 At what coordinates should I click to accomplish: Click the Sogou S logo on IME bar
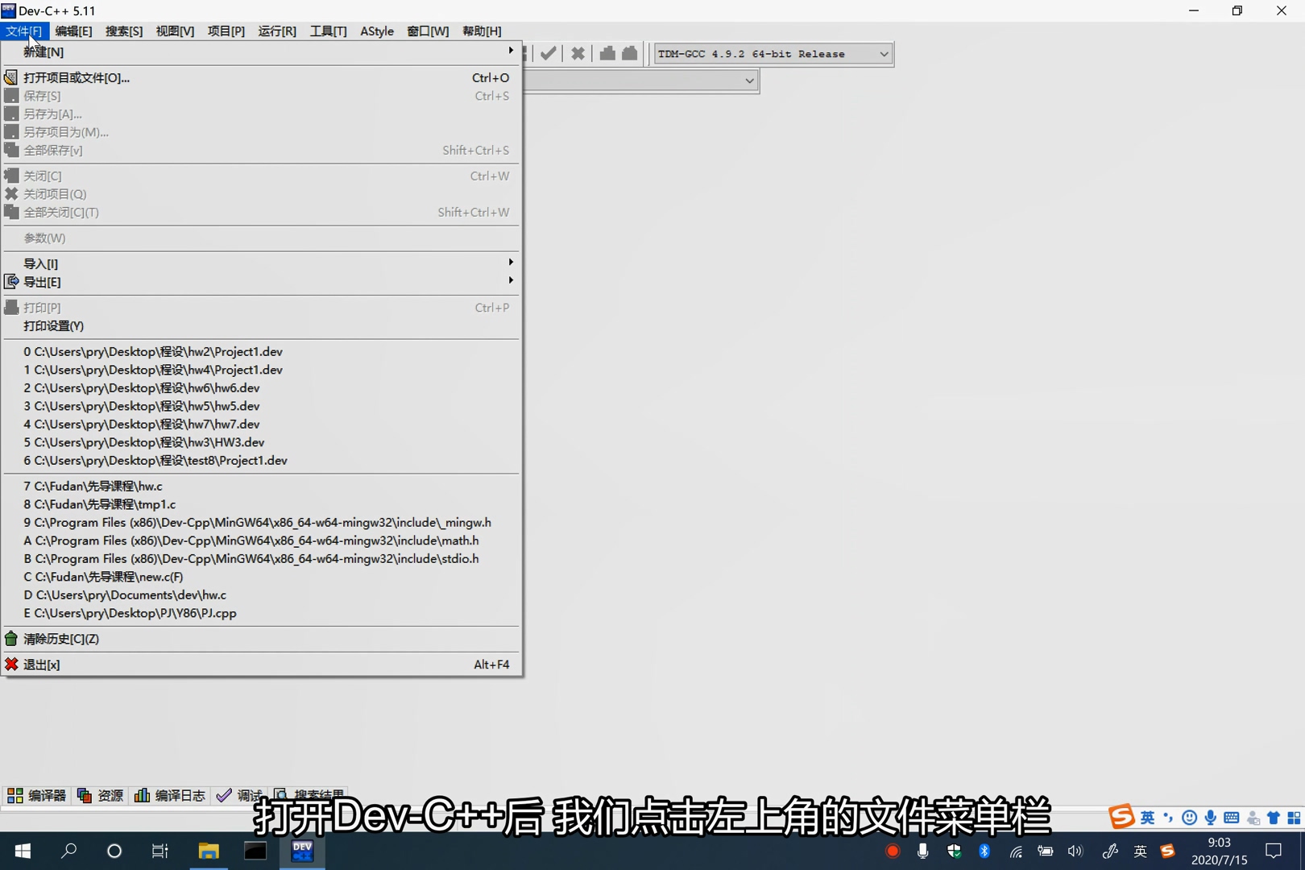(x=1121, y=817)
